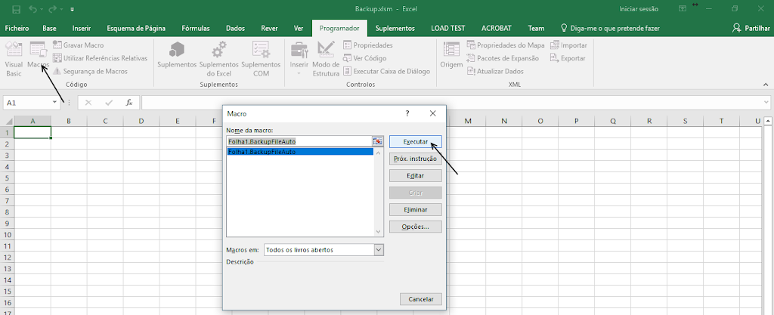Click Diga-me o que pretende fazer
The image size is (774, 315).
coord(610,28)
